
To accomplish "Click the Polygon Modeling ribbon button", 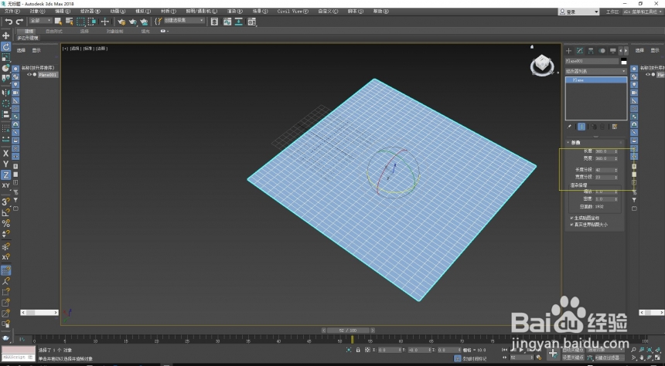I will (x=28, y=38).
